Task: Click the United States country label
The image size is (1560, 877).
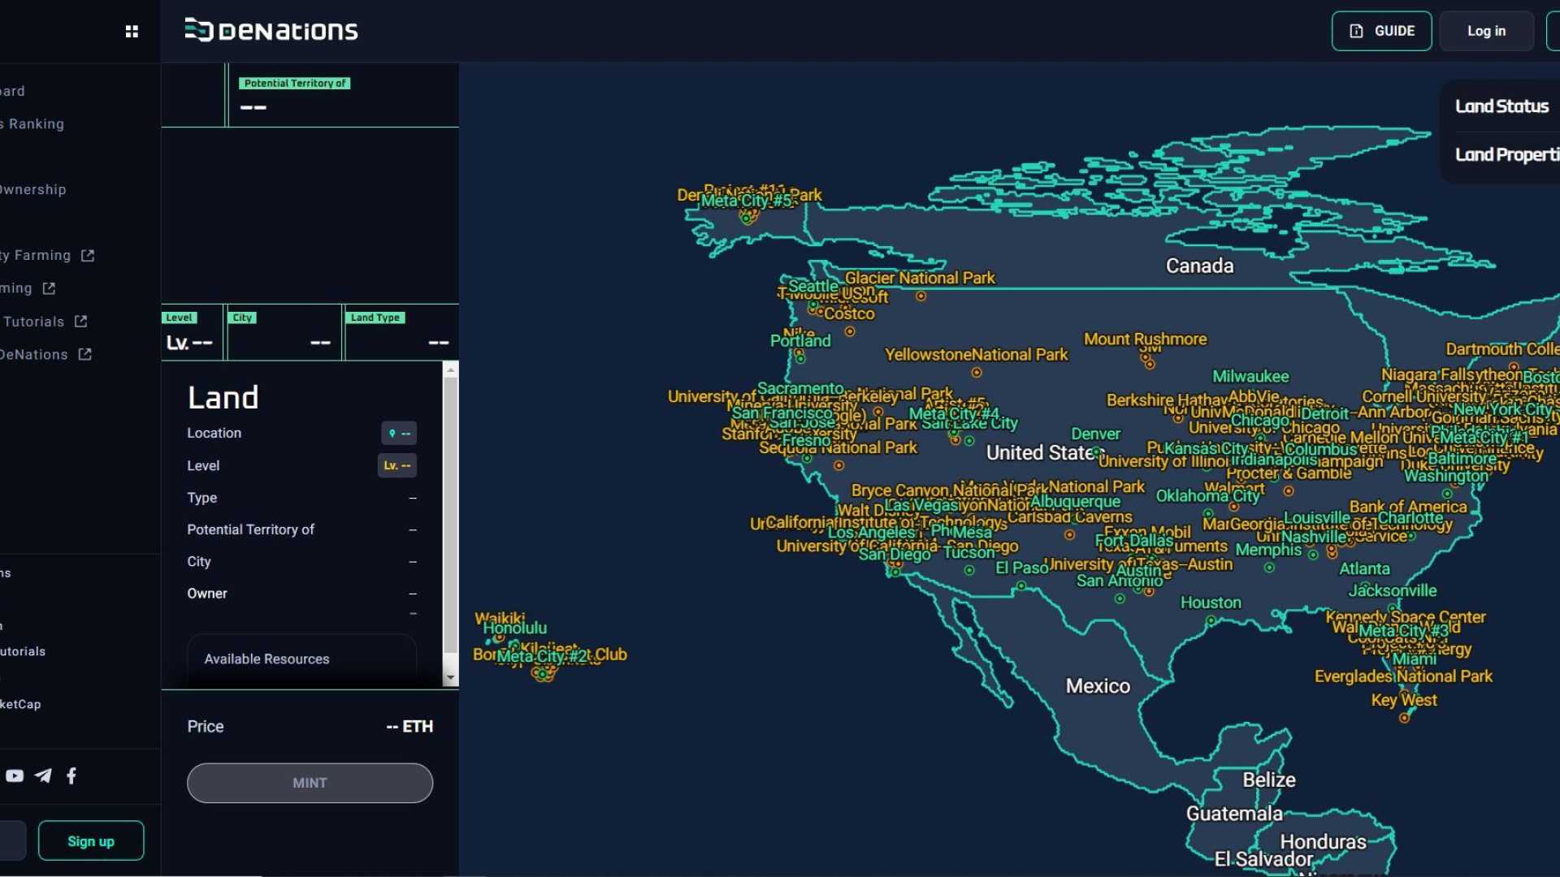Action: (x=1046, y=452)
